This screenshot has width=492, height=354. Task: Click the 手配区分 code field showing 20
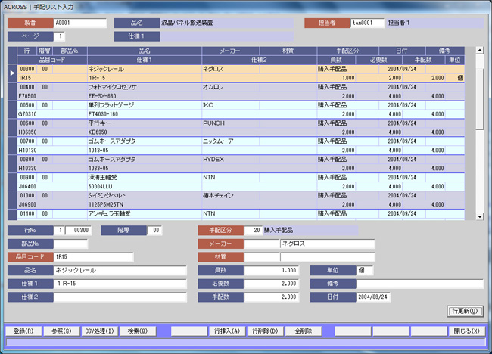coord(253,230)
